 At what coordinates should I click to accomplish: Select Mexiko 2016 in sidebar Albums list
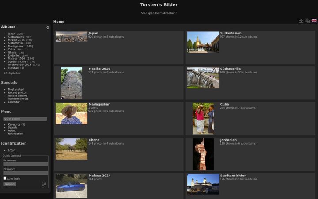(16, 40)
